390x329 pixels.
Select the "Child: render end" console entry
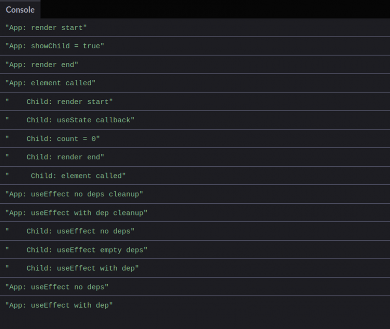[x=195, y=157]
